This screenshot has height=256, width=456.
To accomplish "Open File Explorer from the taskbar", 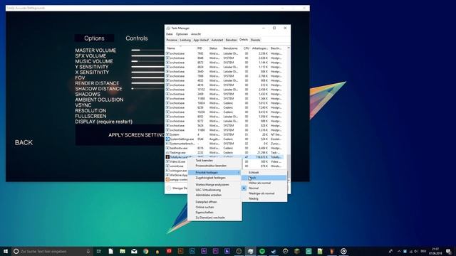I will coord(123,251).
